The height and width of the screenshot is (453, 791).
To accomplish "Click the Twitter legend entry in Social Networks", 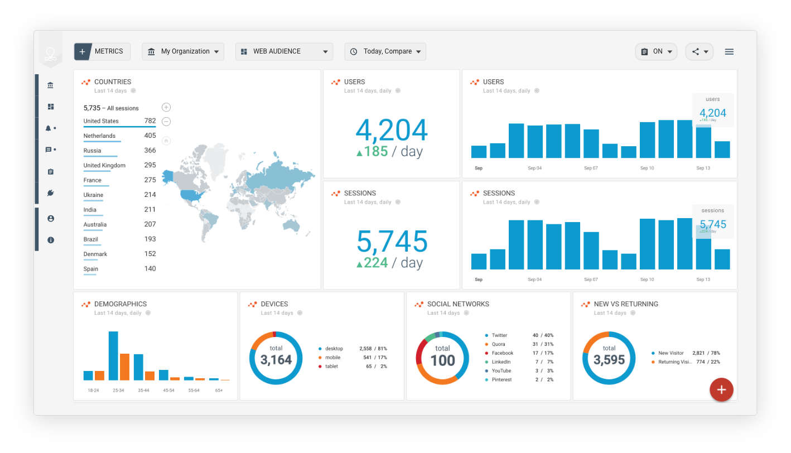I will pyautogui.click(x=499, y=335).
